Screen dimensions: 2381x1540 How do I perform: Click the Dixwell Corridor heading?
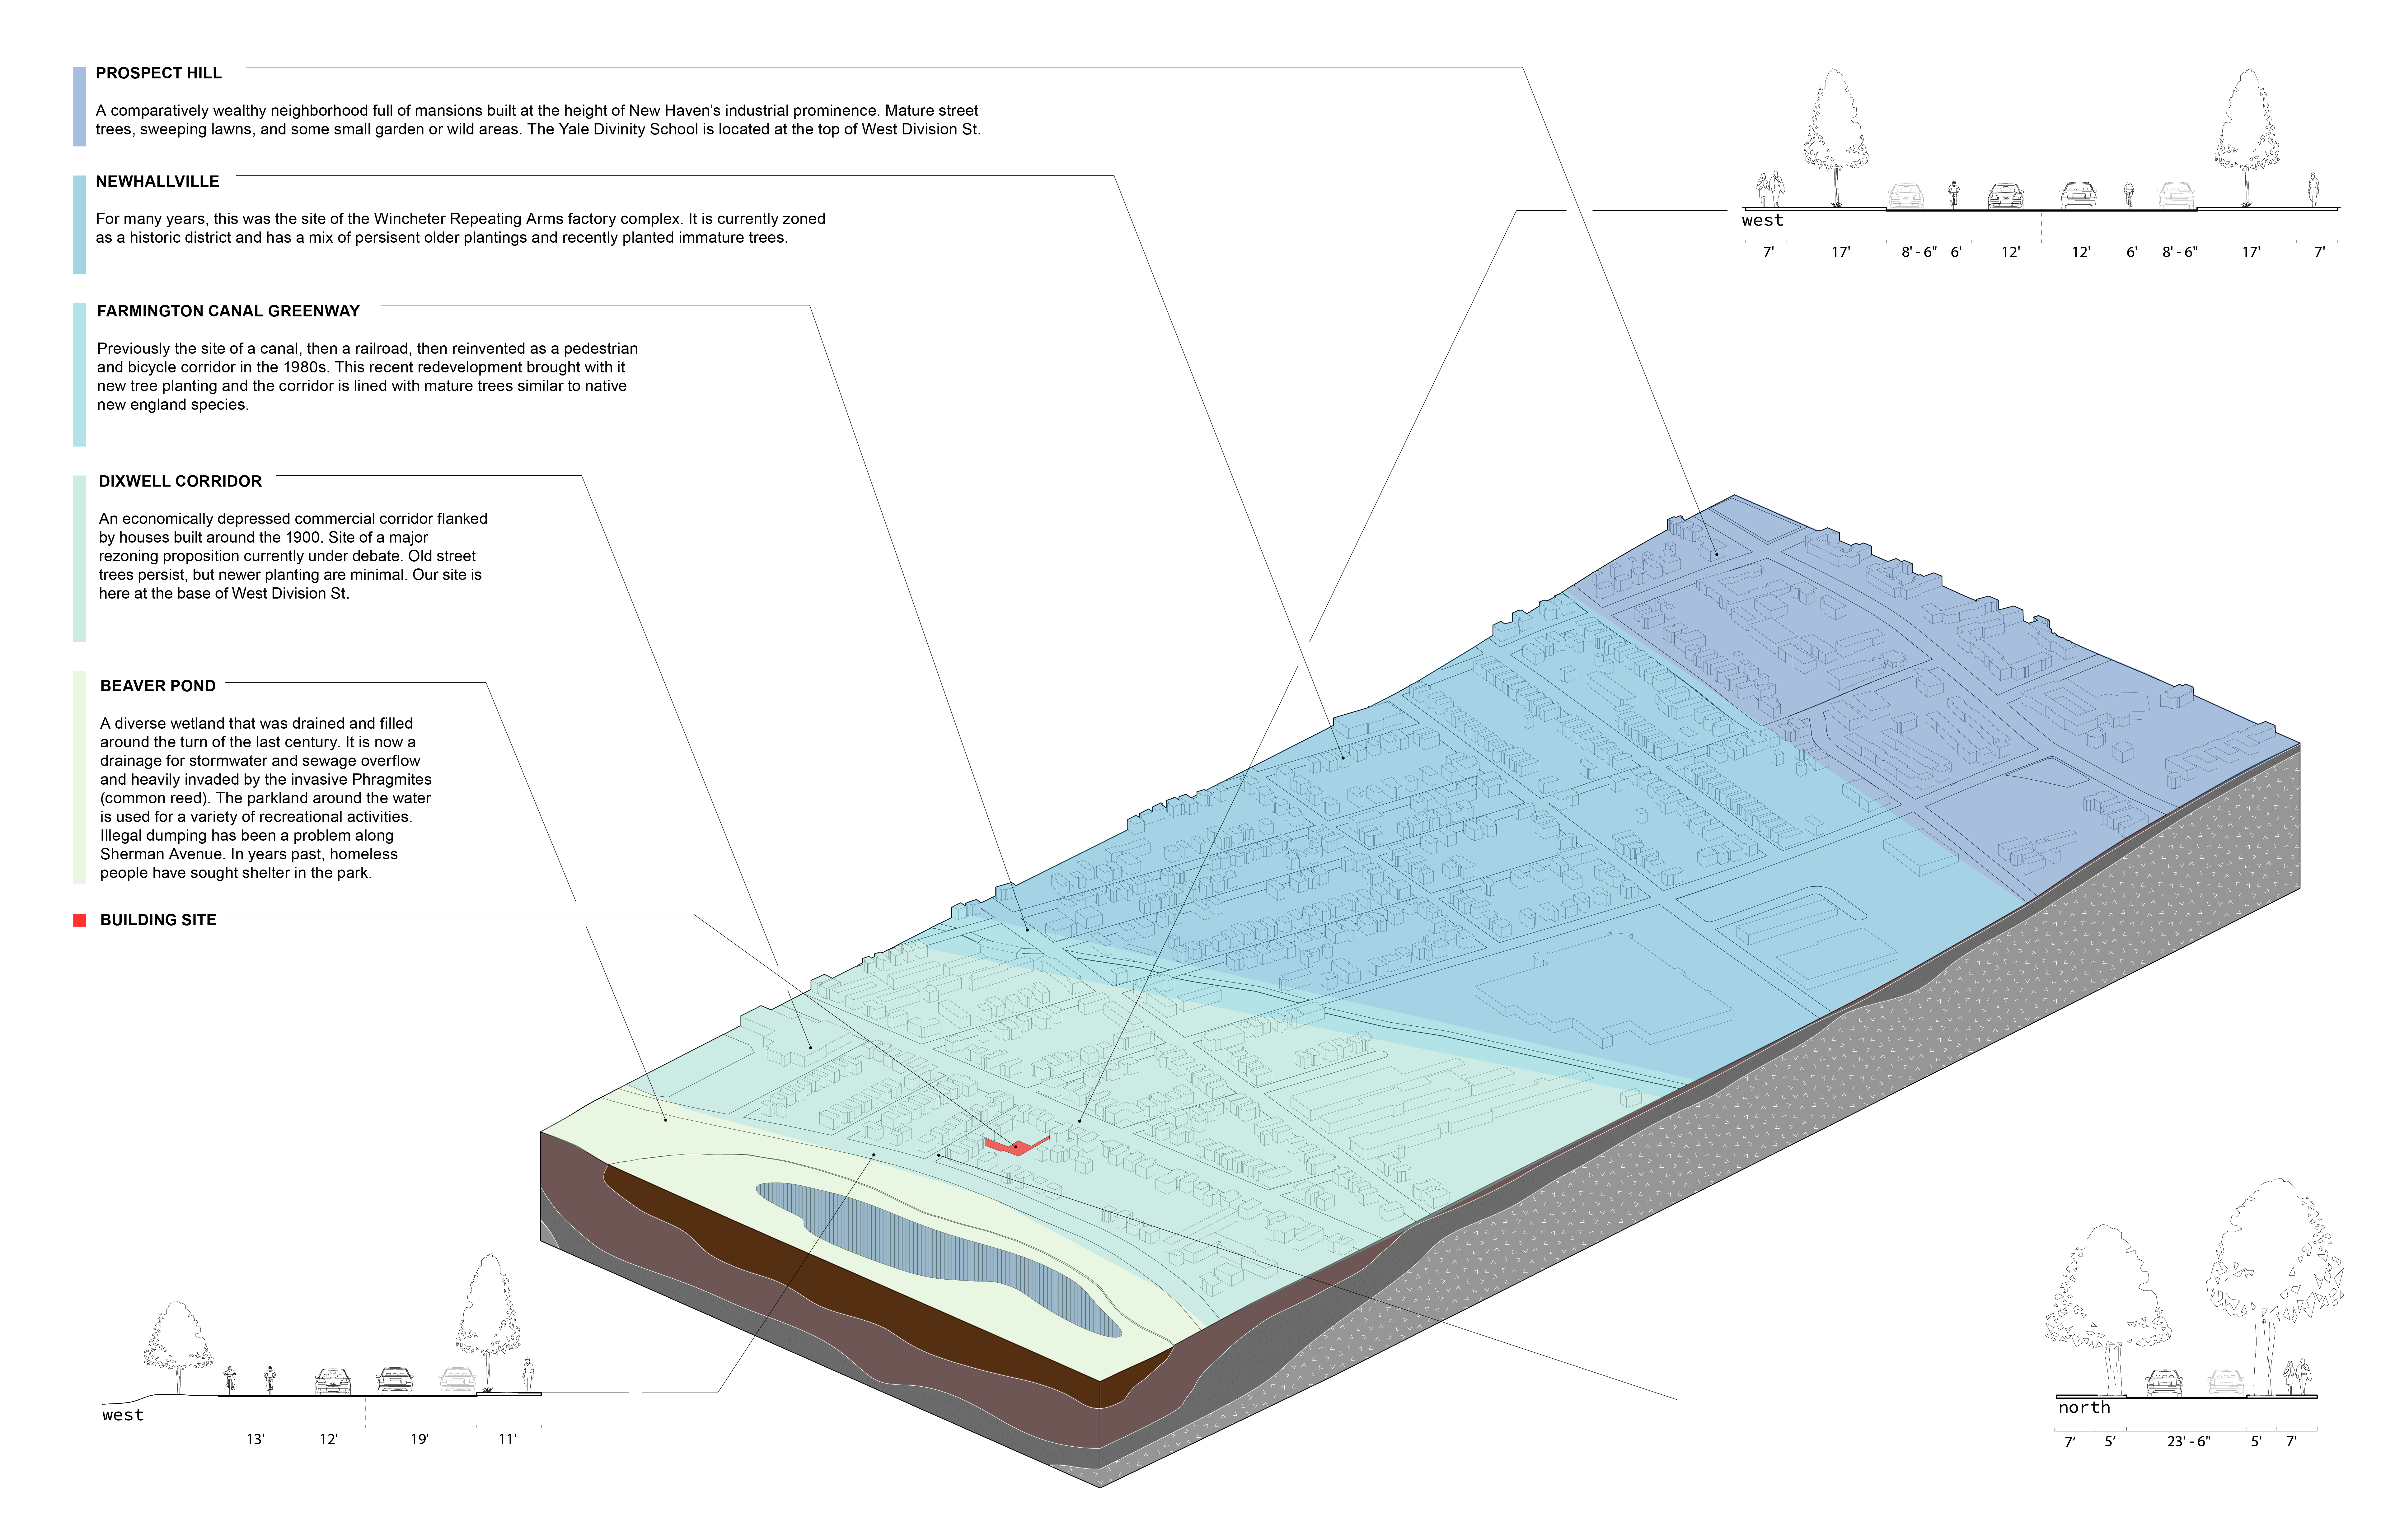[x=180, y=481]
